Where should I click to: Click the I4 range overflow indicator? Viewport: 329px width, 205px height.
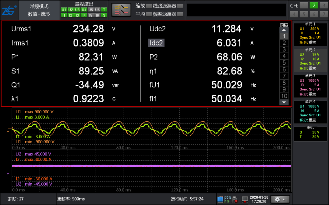(x=84, y=15)
